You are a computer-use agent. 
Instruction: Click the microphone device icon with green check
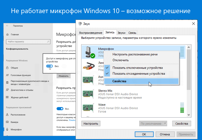[x=90, y=52]
